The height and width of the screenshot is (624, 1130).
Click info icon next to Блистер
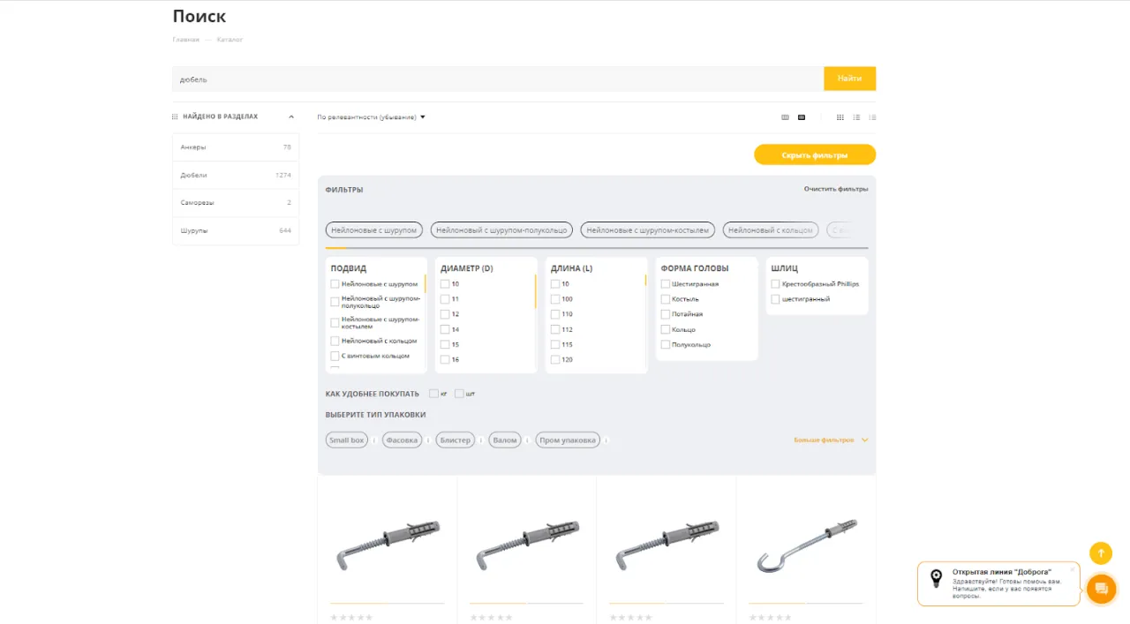pos(481,440)
